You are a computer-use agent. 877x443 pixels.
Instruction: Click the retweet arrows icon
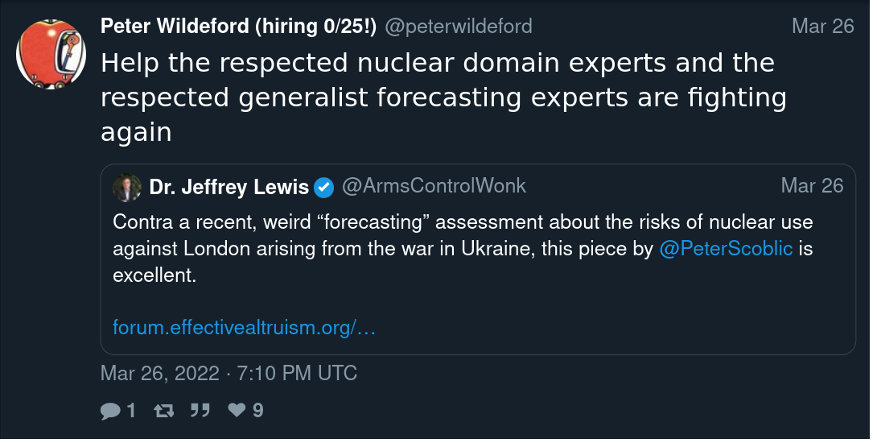point(163,411)
